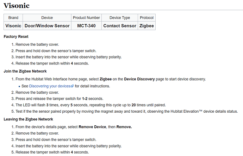Click the Join the Zigbee Network heading

(x=25, y=71)
